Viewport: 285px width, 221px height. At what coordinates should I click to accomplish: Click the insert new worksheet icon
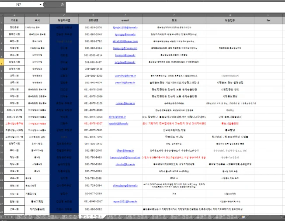coord(243,217)
